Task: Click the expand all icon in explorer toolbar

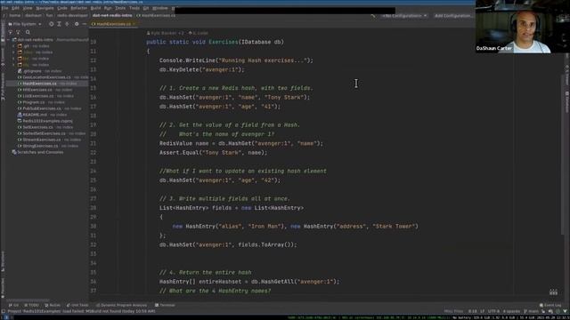Action: point(60,24)
